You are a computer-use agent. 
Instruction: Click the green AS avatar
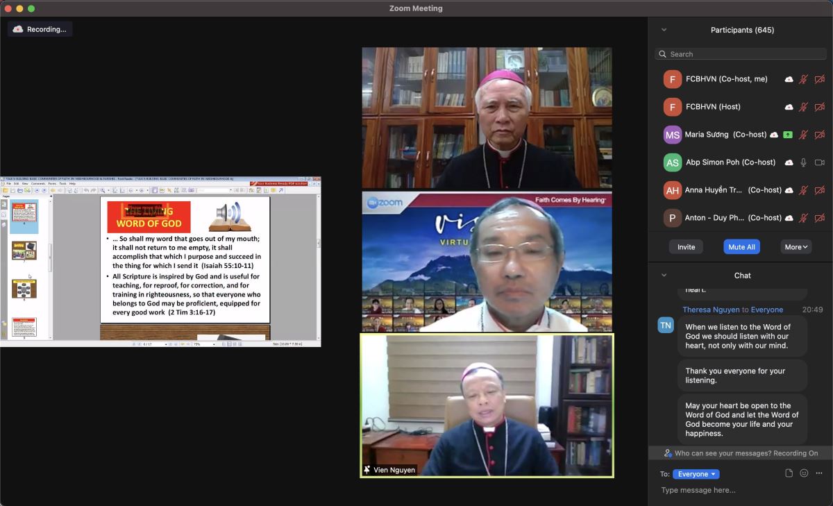point(672,162)
